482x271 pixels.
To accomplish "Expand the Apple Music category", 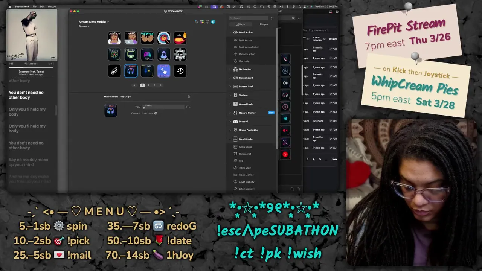I will [230, 104].
